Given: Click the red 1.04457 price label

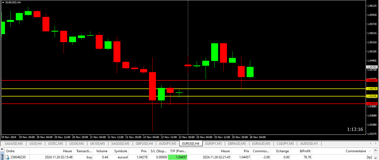Looking at the screenshot, I should 372,80.
